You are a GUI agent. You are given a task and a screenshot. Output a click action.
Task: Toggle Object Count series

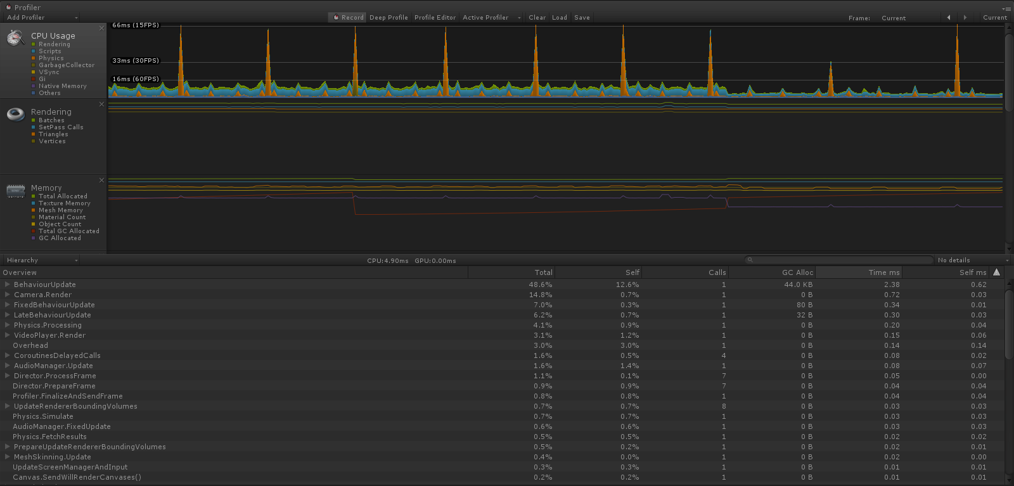34,224
